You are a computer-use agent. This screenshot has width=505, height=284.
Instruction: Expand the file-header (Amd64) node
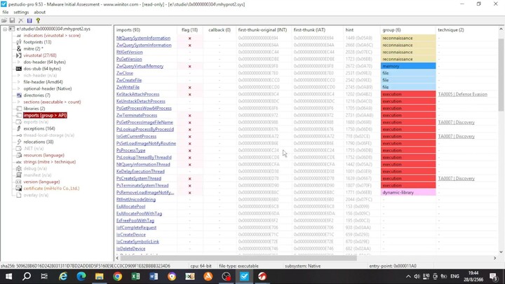pos(18,82)
